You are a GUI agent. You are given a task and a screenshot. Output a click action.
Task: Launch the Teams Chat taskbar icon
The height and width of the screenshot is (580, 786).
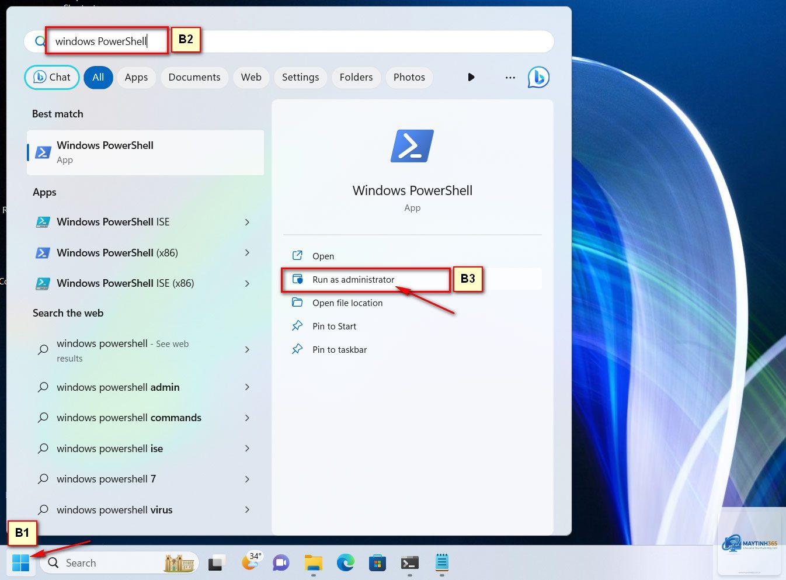pos(281,563)
